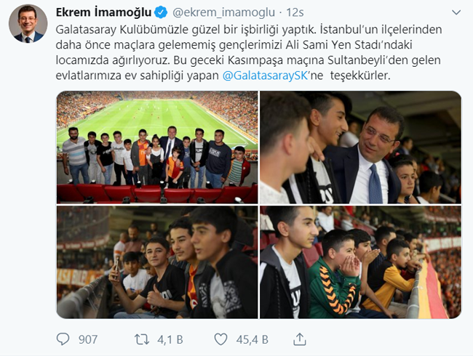Open photo of boys cheering at railing
This screenshot has height=356, width=473.
[360, 262]
